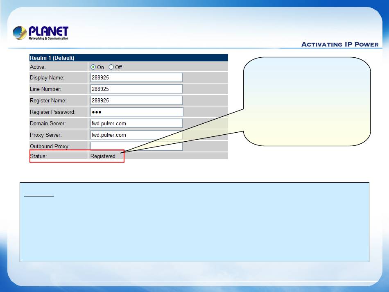Click the PLANET brand name text
The height and width of the screenshot is (292, 389).
pyautogui.click(x=48, y=31)
